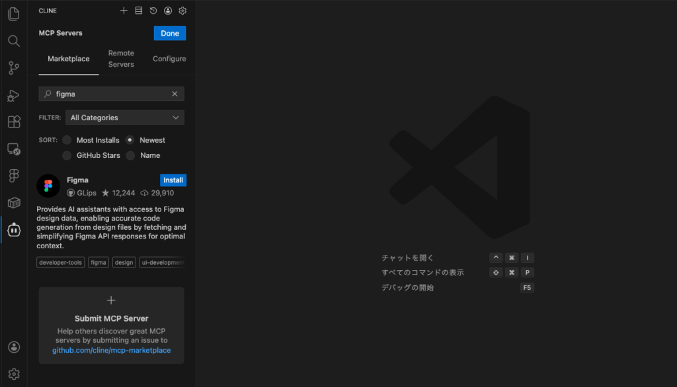This screenshot has width=677, height=387.
Task: Choose the Name sort option
Action: [x=130, y=155]
